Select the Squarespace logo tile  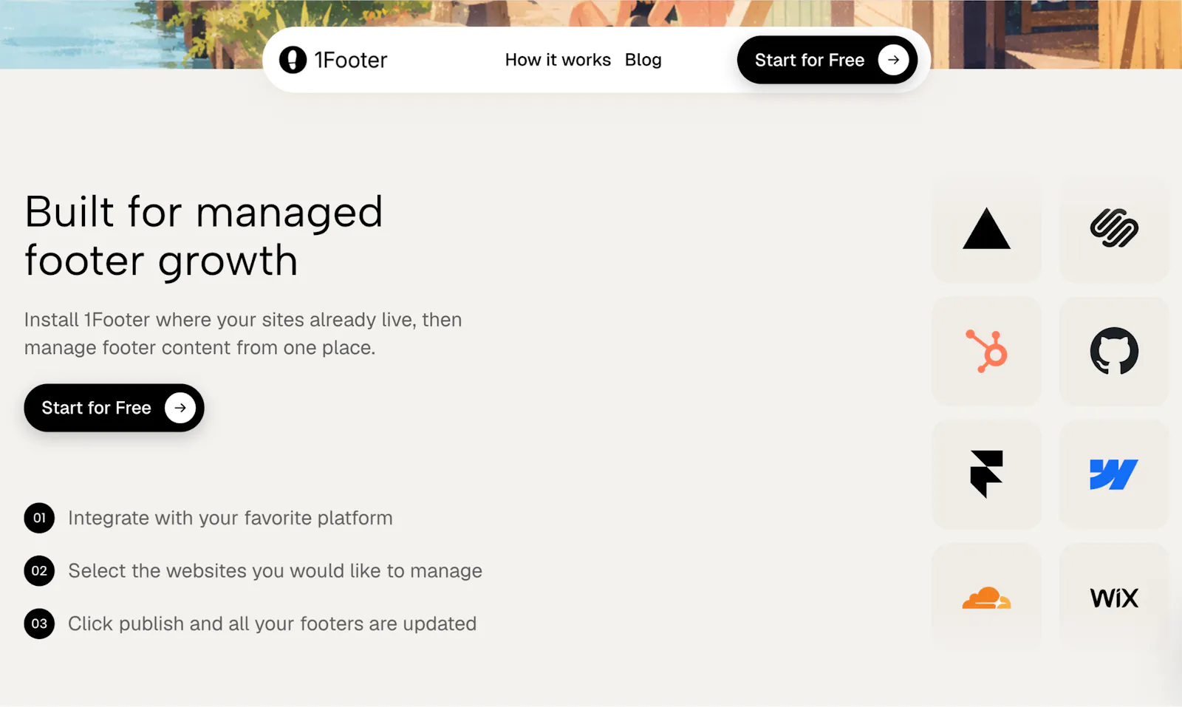[x=1114, y=228]
